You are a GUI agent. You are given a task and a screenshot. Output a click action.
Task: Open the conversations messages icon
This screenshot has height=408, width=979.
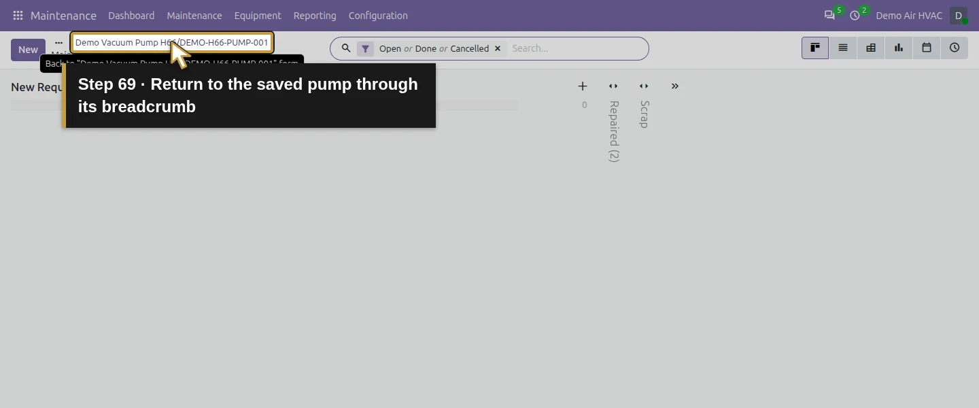coord(829,16)
